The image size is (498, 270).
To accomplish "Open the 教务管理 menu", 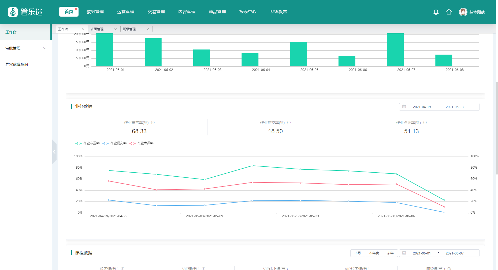I will click(x=95, y=12).
